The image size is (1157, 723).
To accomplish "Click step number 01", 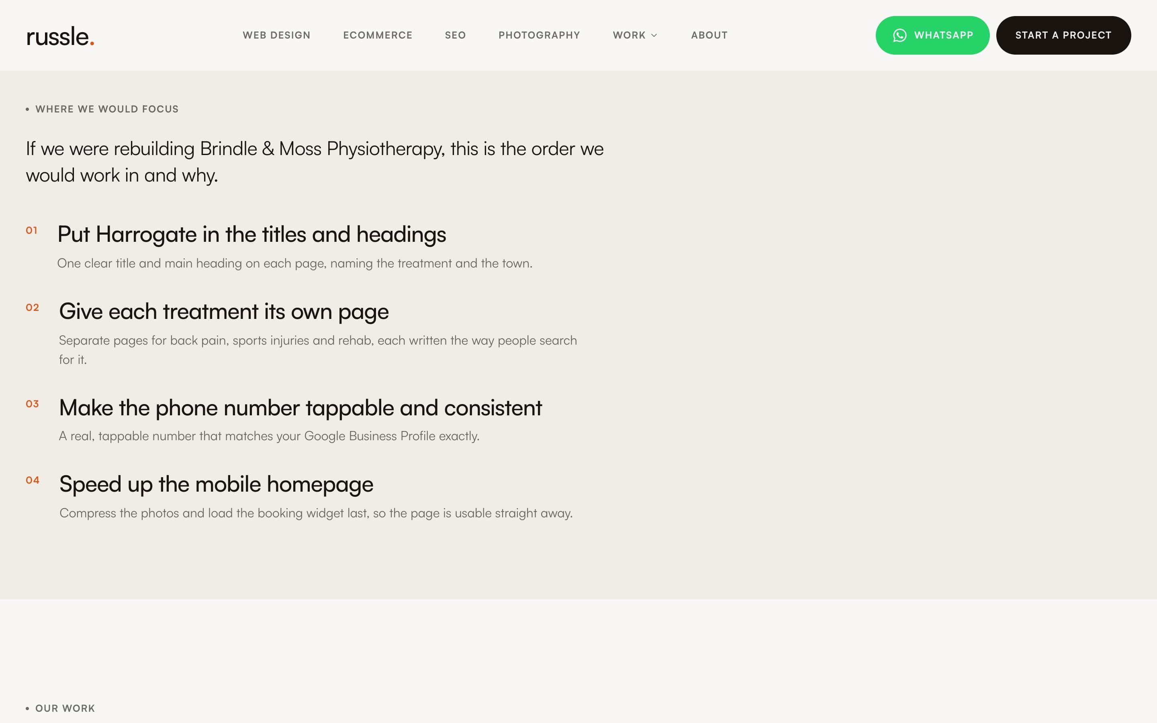I will (32, 231).
